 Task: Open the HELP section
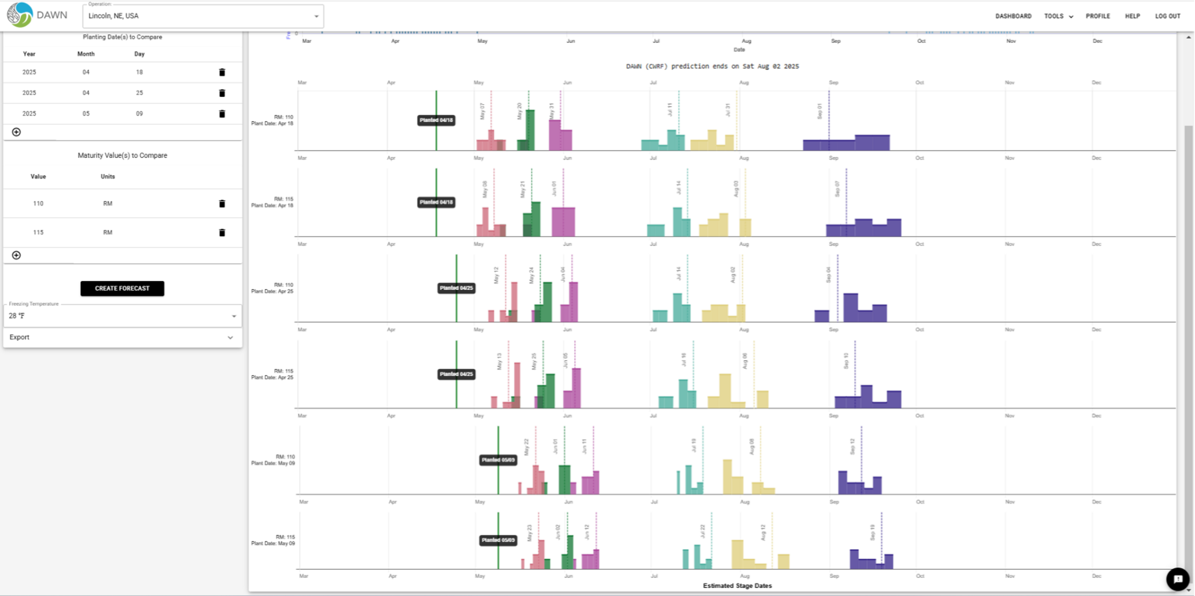(x=1132, y=16)
